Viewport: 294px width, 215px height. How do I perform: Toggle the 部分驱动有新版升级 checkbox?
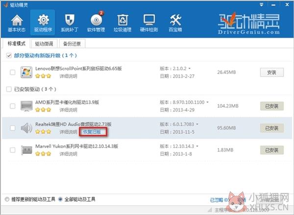tap(9, 55)
